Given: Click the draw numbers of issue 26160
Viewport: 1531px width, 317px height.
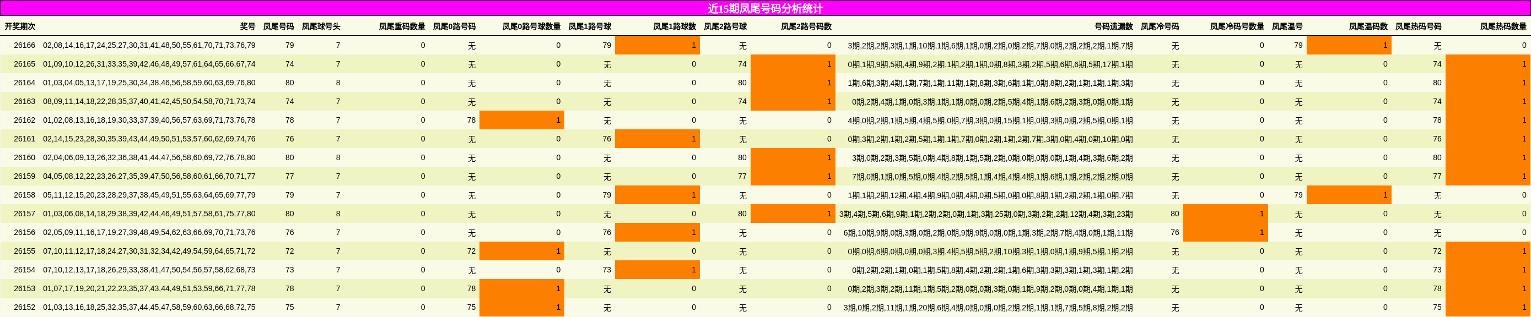Looking at the screenshot, I should (x=149, y=158).
